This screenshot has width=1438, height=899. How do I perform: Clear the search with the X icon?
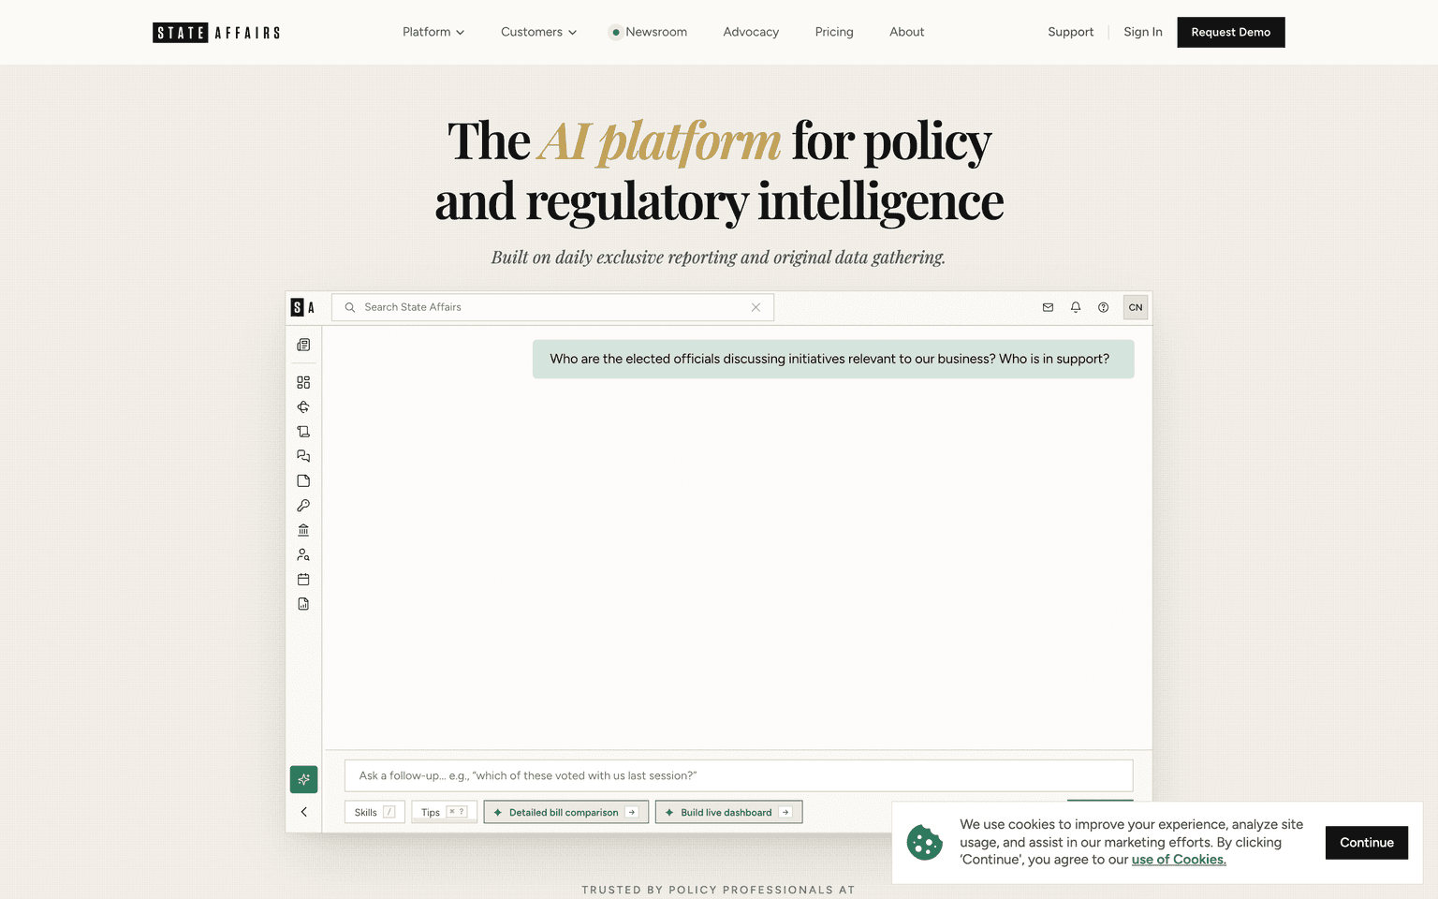[x=756, y=307]
